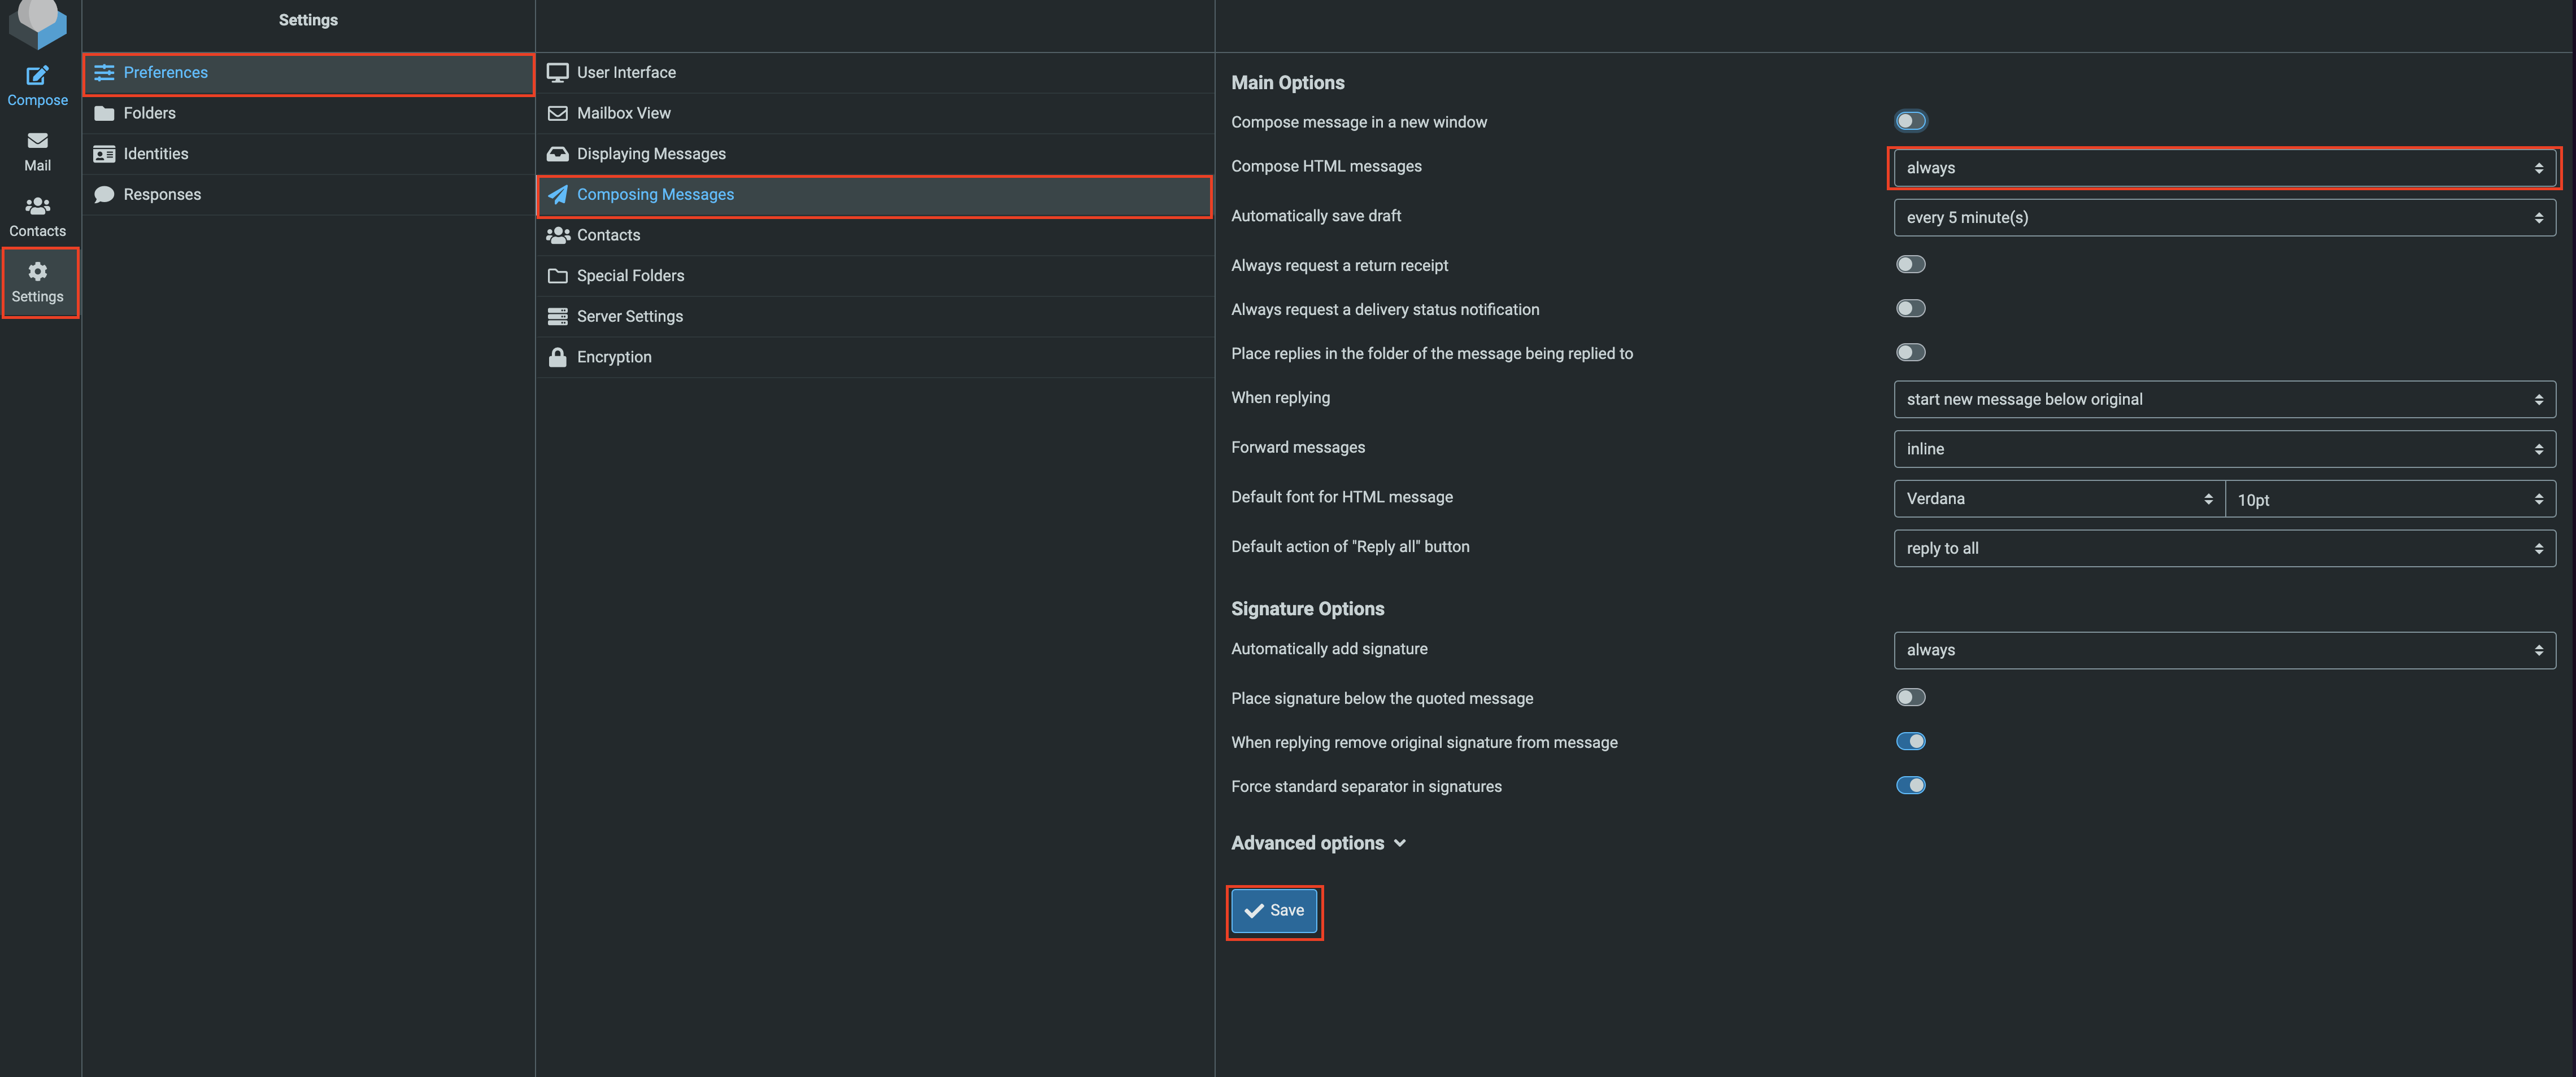
Task: Expand Advanced options section
Action: point(1318,843)
